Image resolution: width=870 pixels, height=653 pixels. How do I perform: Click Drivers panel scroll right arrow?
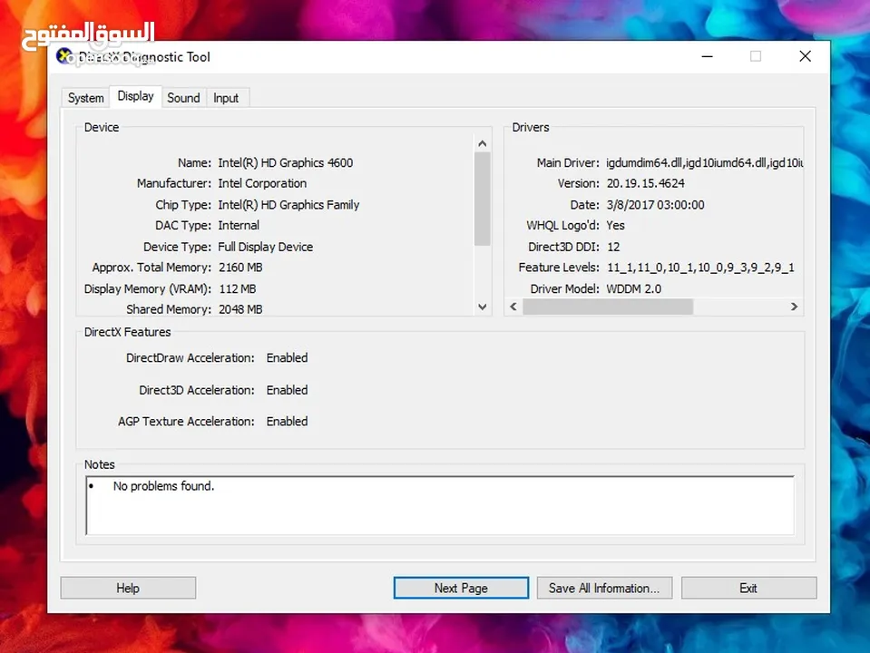click(x=794, y=307)
